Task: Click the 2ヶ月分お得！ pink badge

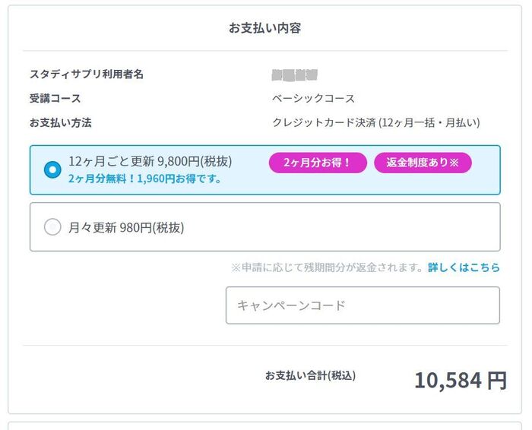Action: click(x=318, y=163)
